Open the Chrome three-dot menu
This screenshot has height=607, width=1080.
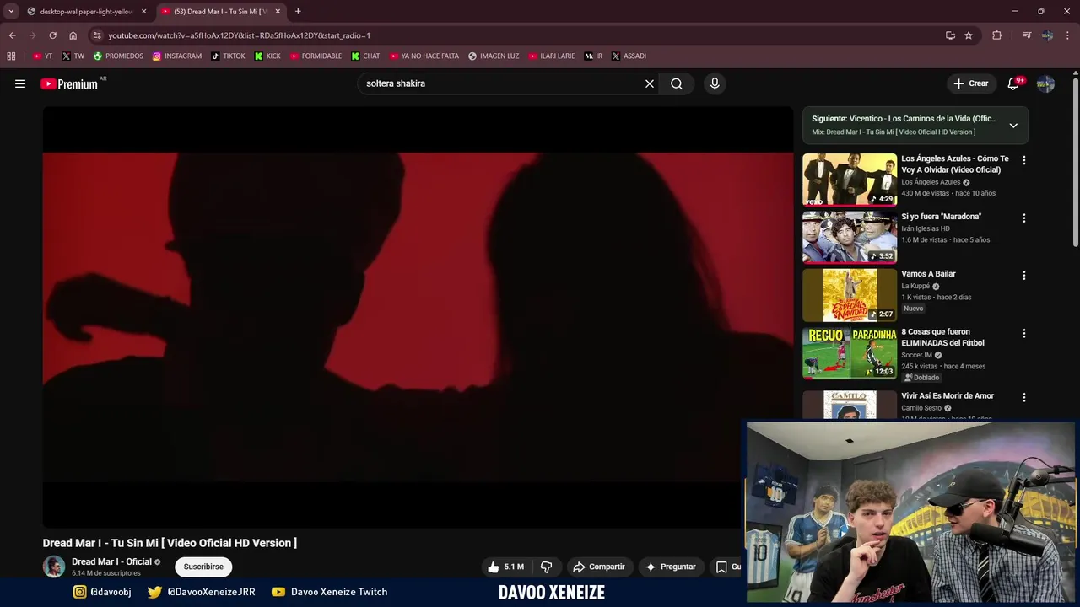[1067, 35]
